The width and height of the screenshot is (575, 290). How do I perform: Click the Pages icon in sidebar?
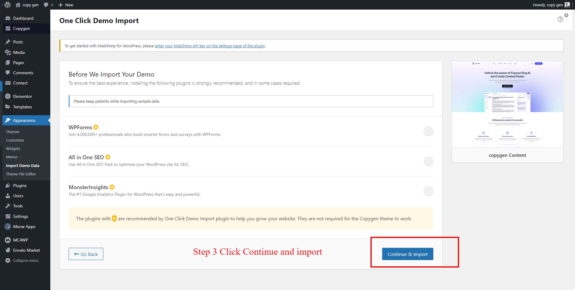tap(8, 63)
